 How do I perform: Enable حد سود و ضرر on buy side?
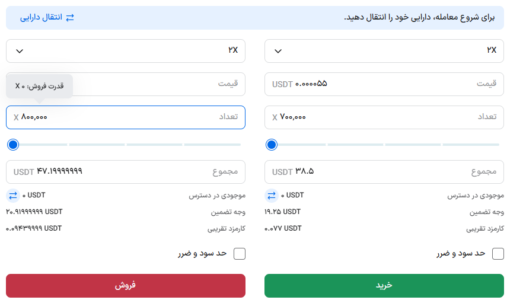click(x=498, y=254)
